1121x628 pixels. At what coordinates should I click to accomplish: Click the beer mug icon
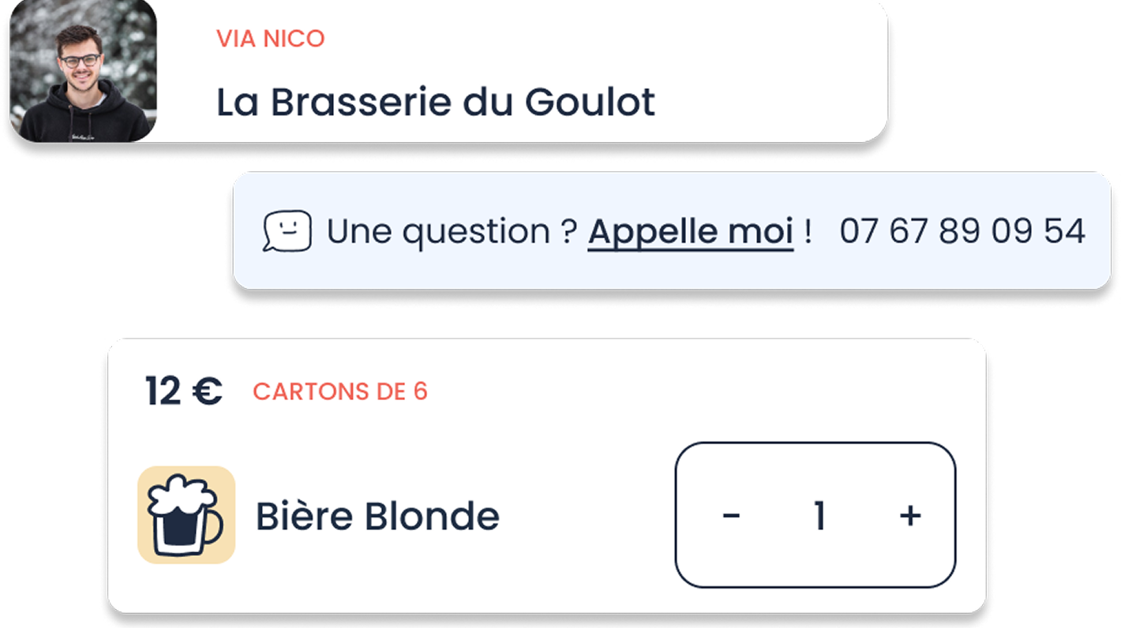tap(186, 515)
